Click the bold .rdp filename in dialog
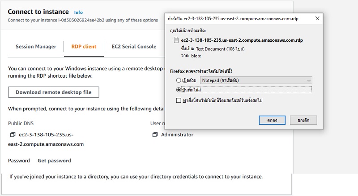This screenshot has width=358, height=196. click(237, 40)
